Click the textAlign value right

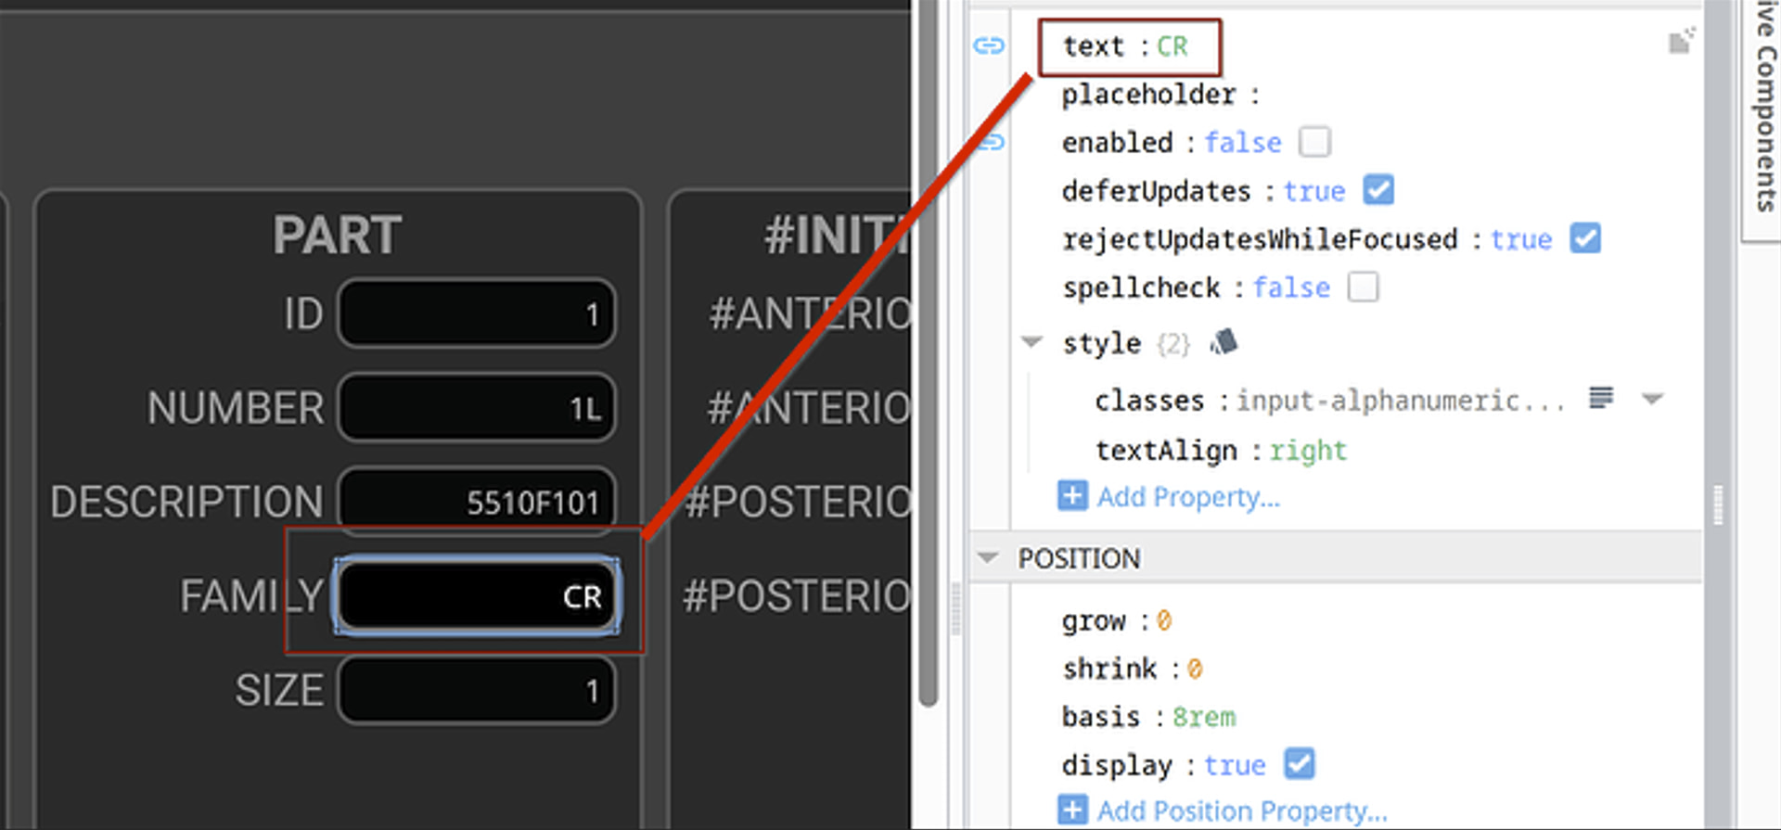[x=1308, y=450]
